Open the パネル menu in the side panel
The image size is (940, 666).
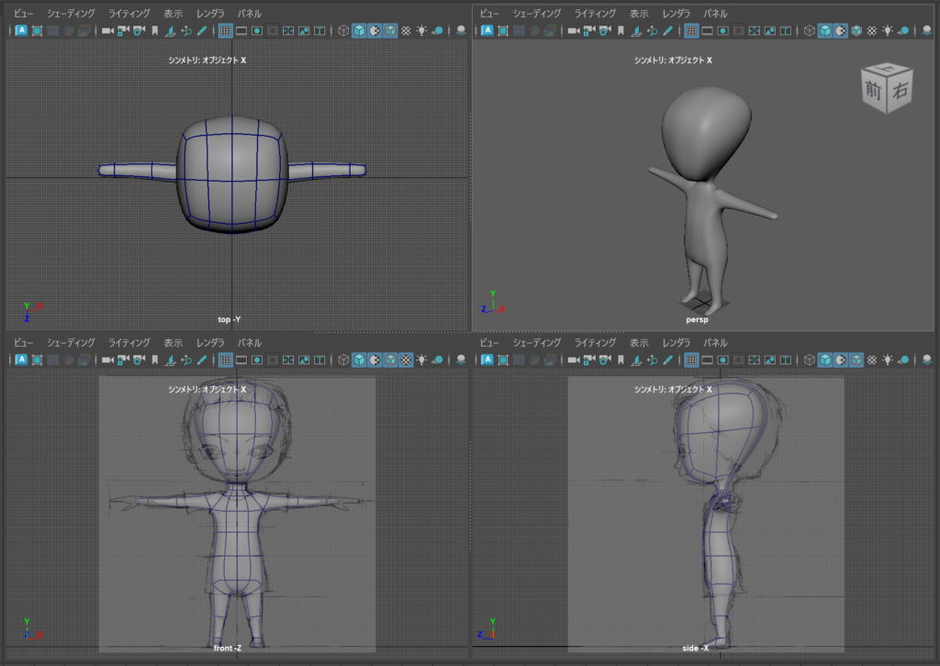coord(715,343)
